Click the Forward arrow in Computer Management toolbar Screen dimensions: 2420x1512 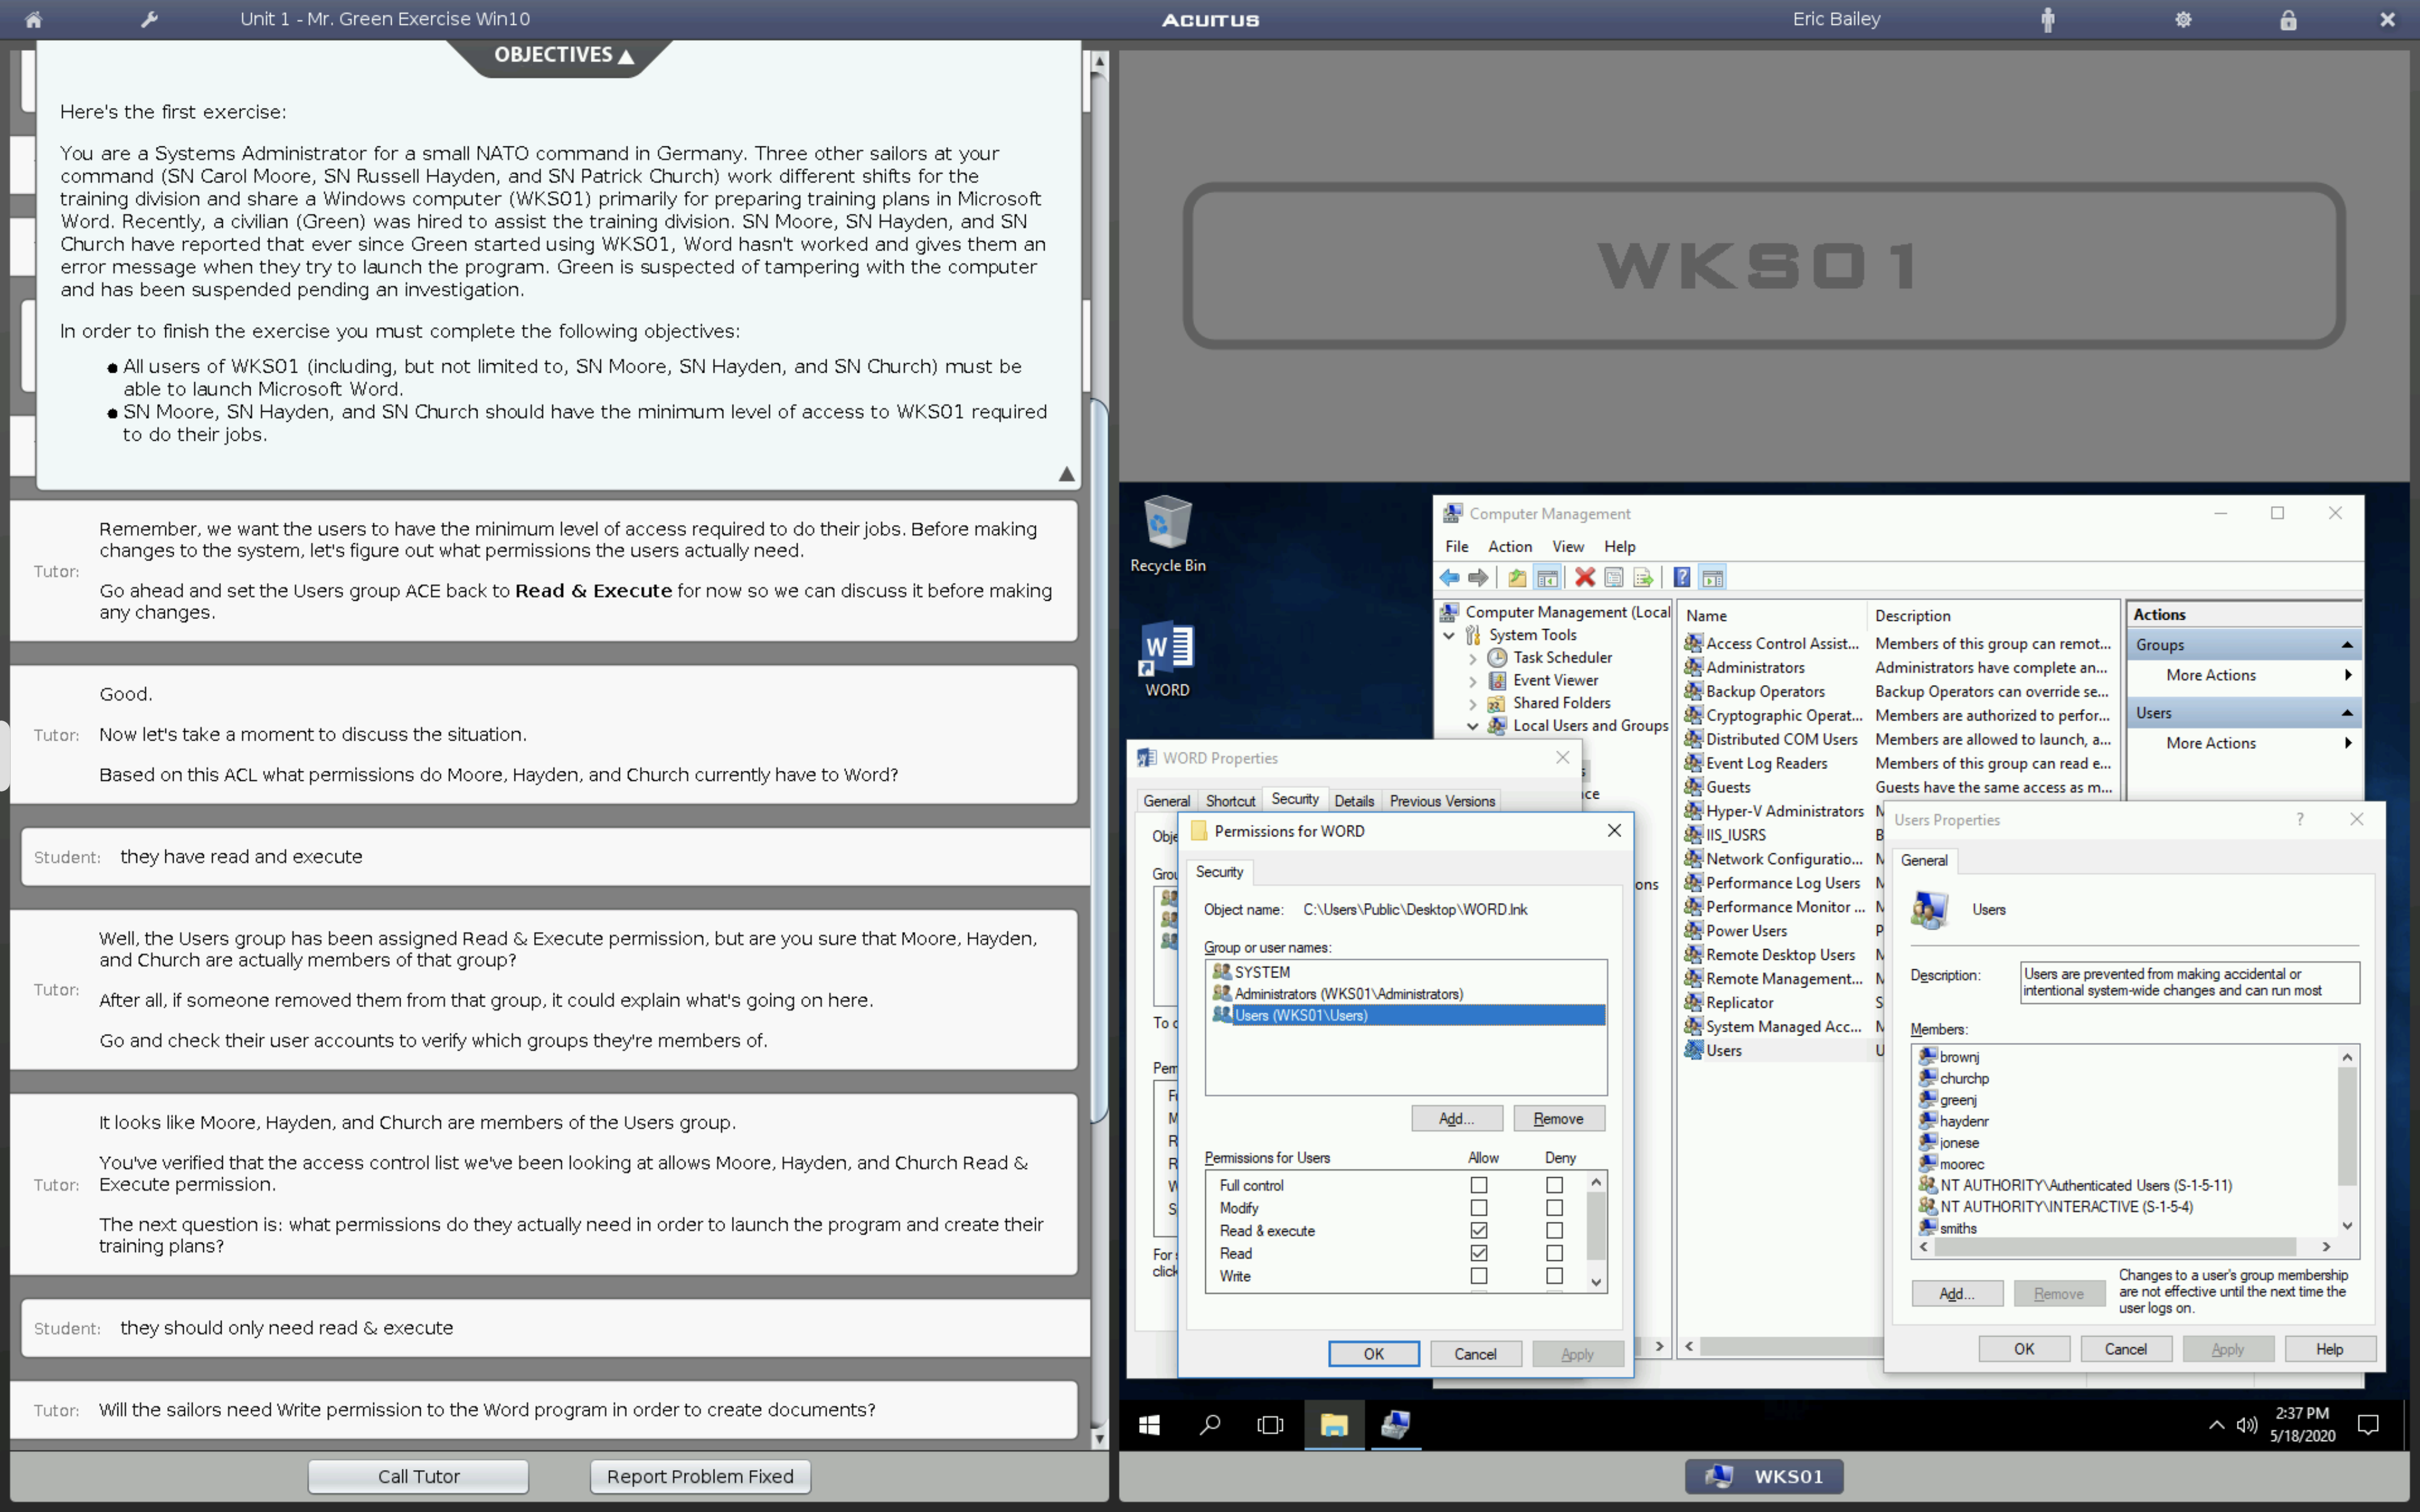(1478, 577)
